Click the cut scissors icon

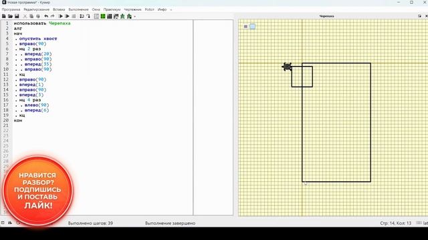(x=25, y=16)
